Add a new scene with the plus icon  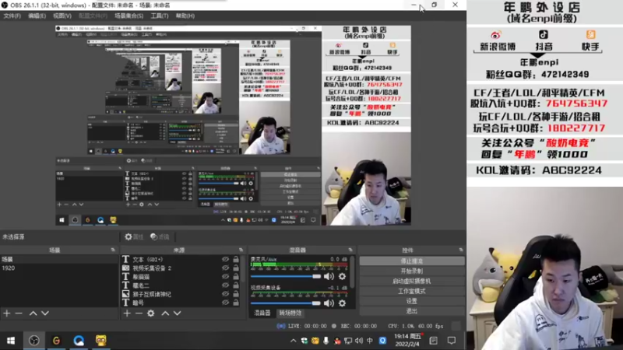(x=7, y=313)
